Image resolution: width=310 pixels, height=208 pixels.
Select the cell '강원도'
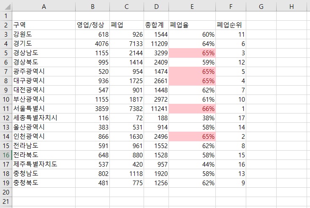[x=44, y=34]
